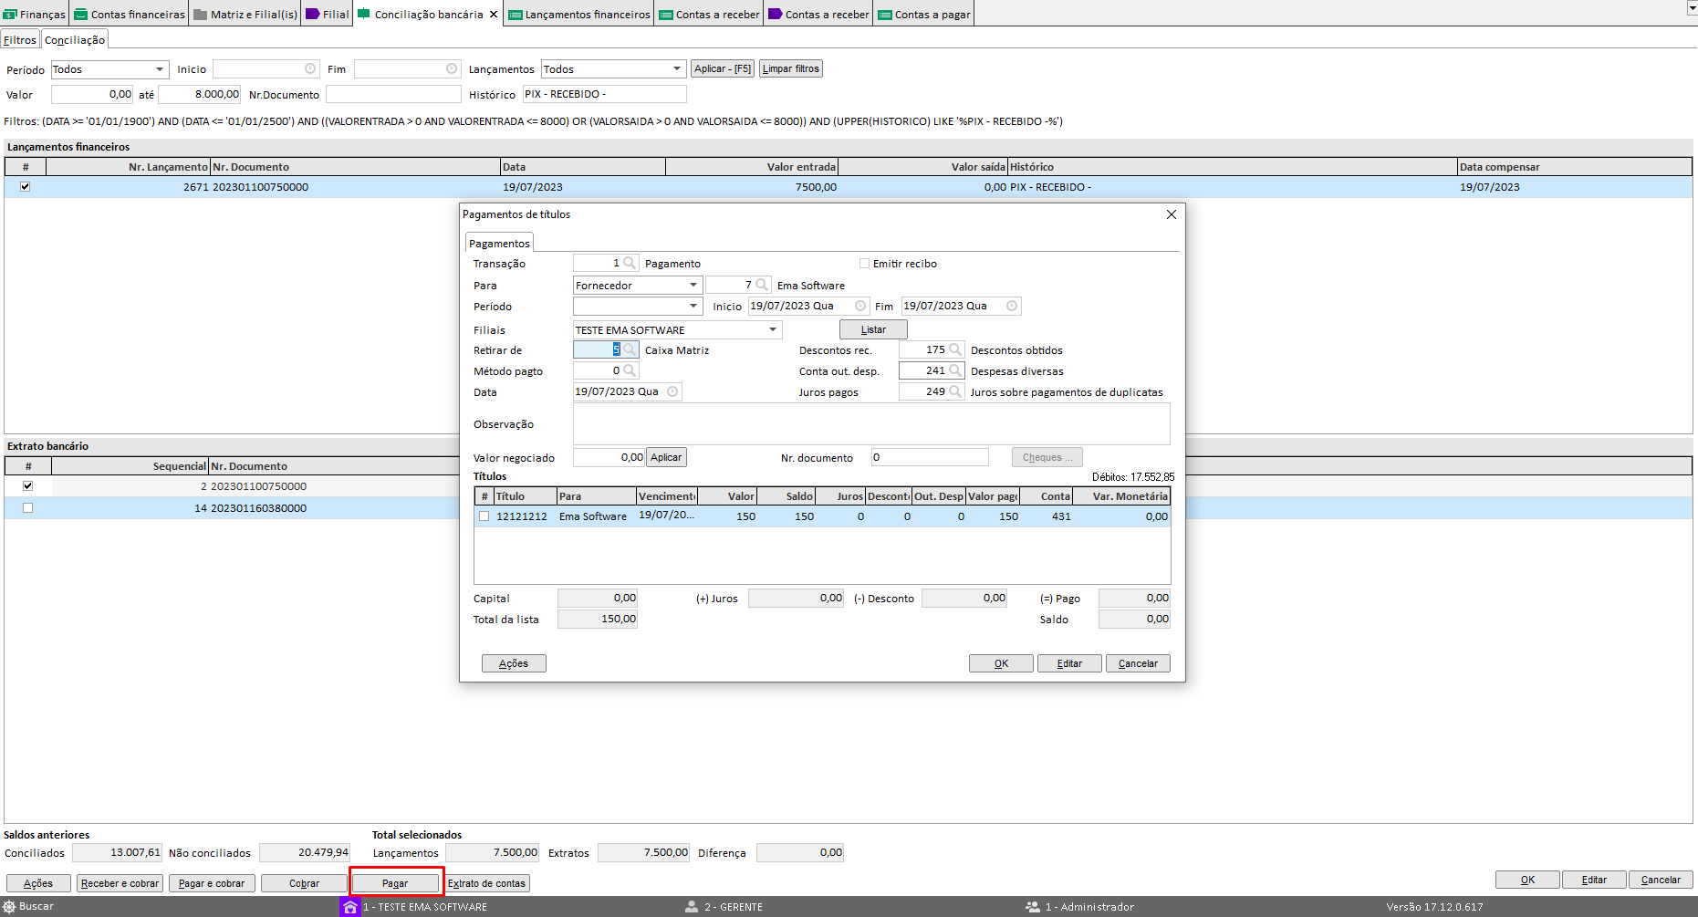This screenshot has height=917, width=1698.
Task: Open the Descontos rec. account lookup magnifier
Action: [x=955, y=349]
